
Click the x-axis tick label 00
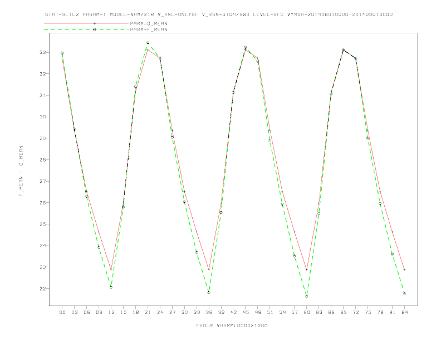click(x=62, y=312)
